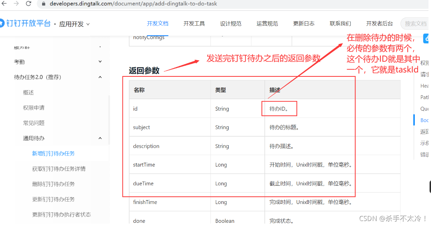The image size is (431, 225).
Task: Select 考勤 sidebar label
Action: [19, 62]
